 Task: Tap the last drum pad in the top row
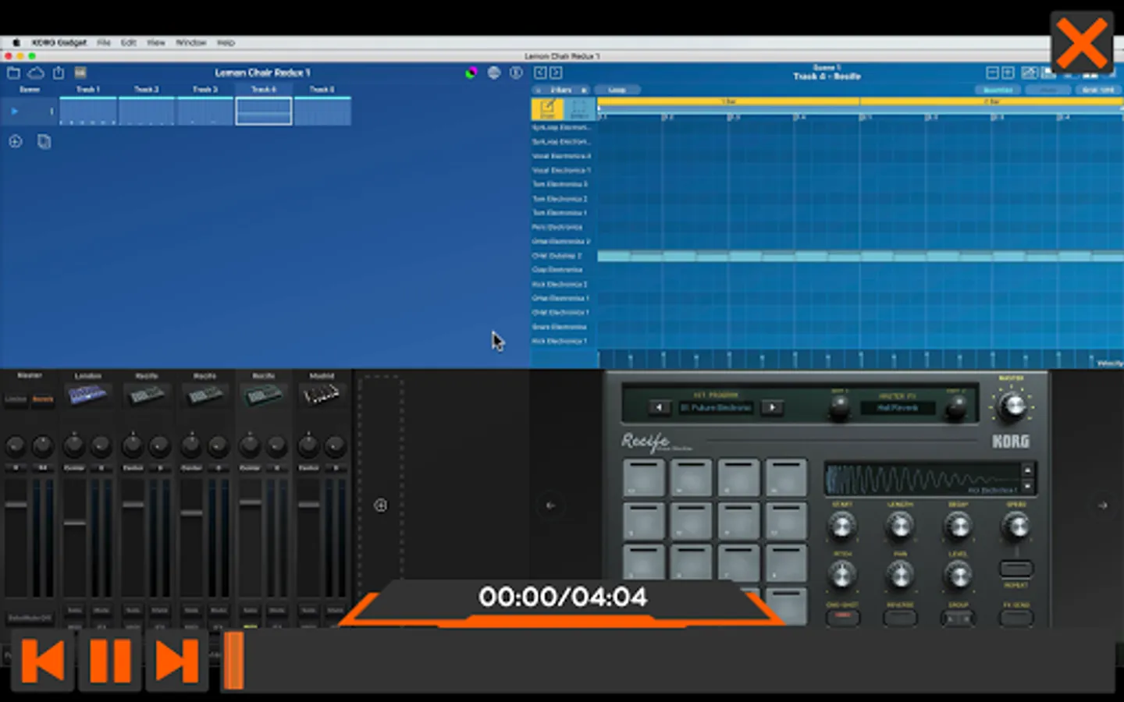click(x=786, y=477)
